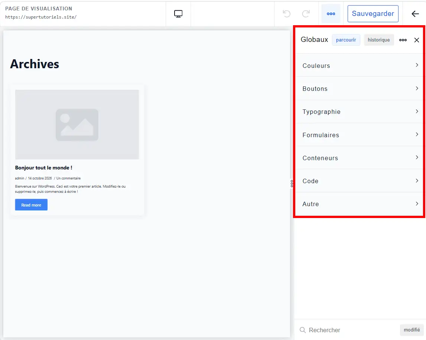
Task: Open Globaux panel three-dots options
Action: coord(403,40)
